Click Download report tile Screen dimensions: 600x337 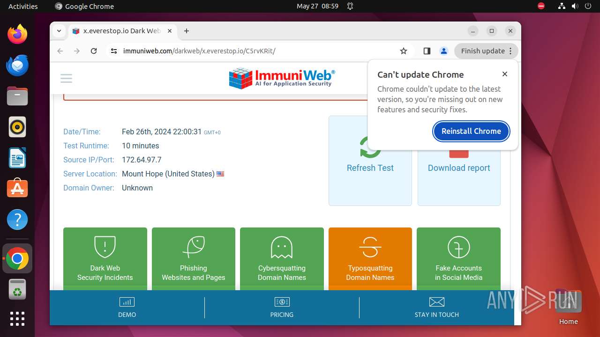tap(459, 161)
